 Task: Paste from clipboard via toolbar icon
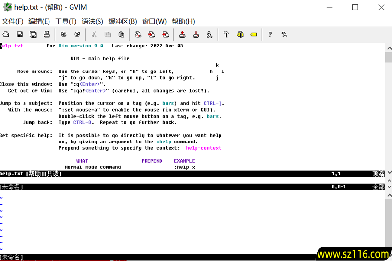pyautogui.click(x=122, y=34)
